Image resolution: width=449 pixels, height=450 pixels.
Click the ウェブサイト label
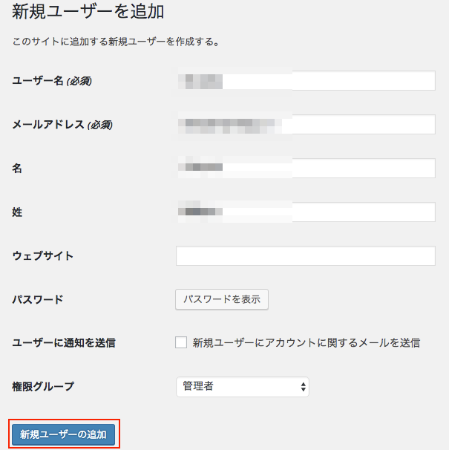pos(43,256)
